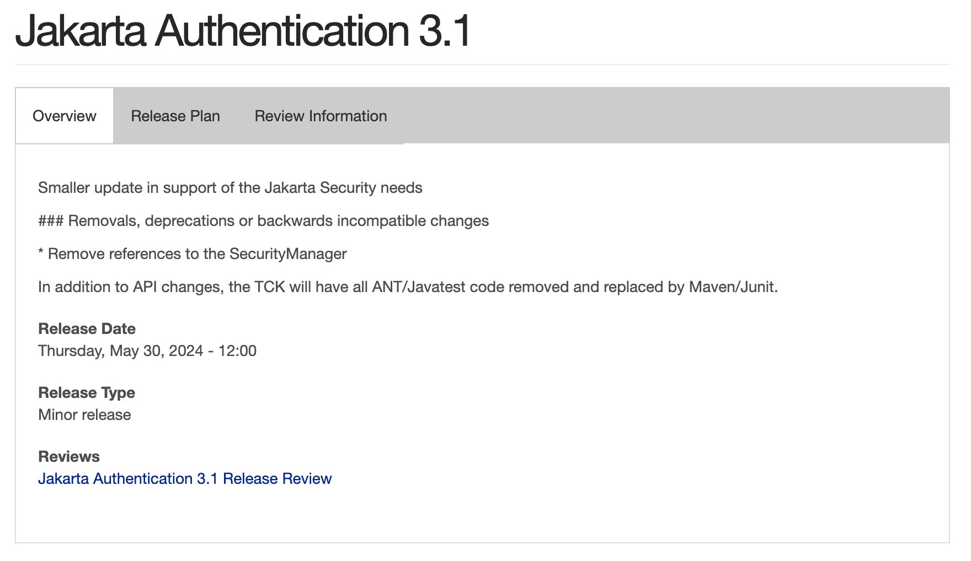This screenshot has width=971, height=561.
Task: Switch to the Release Plan tab
Action: [175, 116]
